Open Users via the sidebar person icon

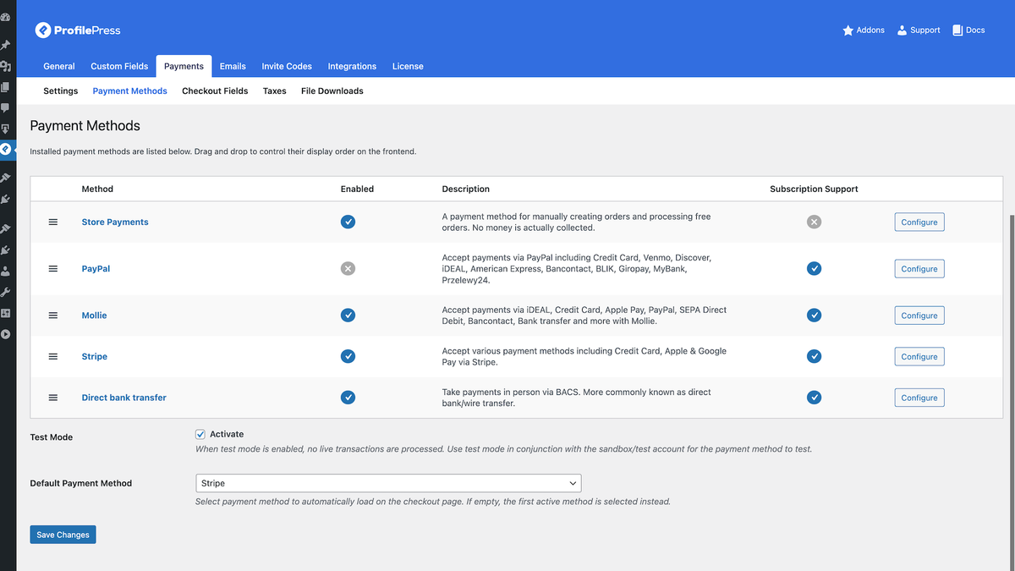click(x=8, y=271)
